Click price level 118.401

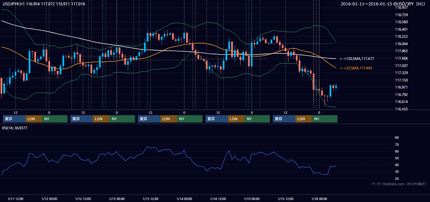[x=401, y=29]
